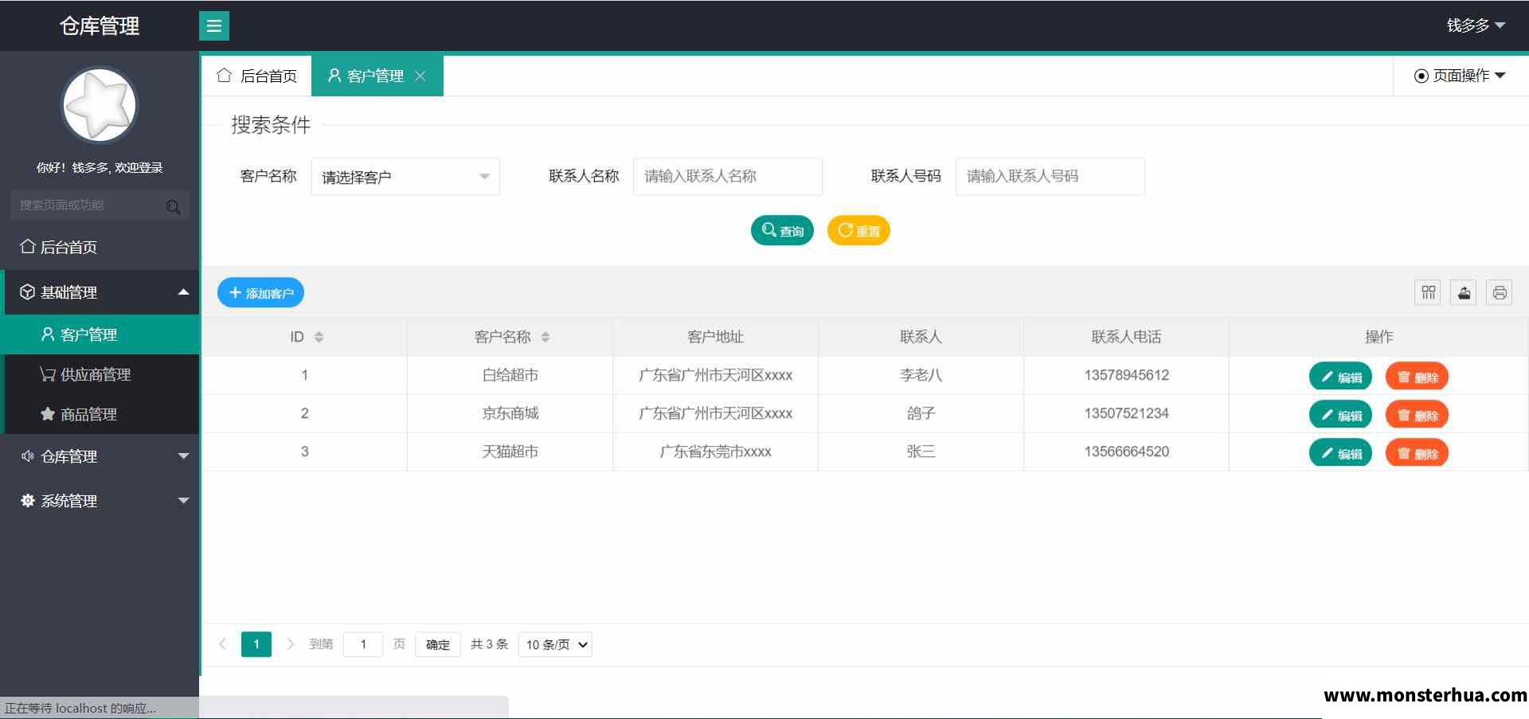The width and height of the screenshot is (1529, 719).
Task: Click the 客户地址 column header
Action: [715, 337]
